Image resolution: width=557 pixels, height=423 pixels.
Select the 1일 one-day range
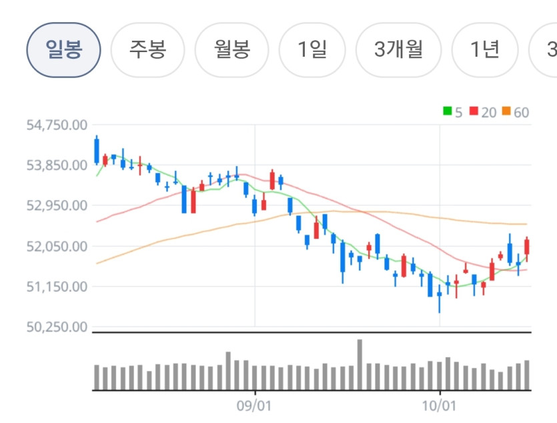click(x=312, y=50)
